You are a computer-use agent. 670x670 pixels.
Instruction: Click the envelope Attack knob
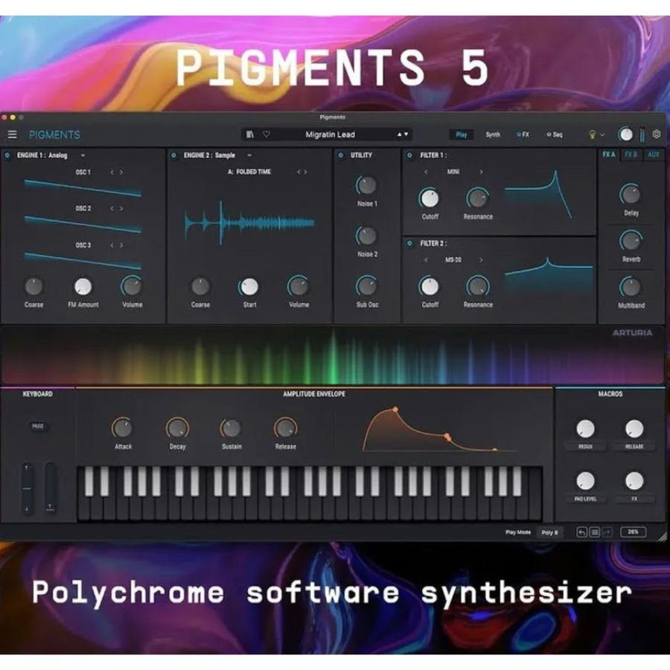pyautogui.click(x=123, y=428)
